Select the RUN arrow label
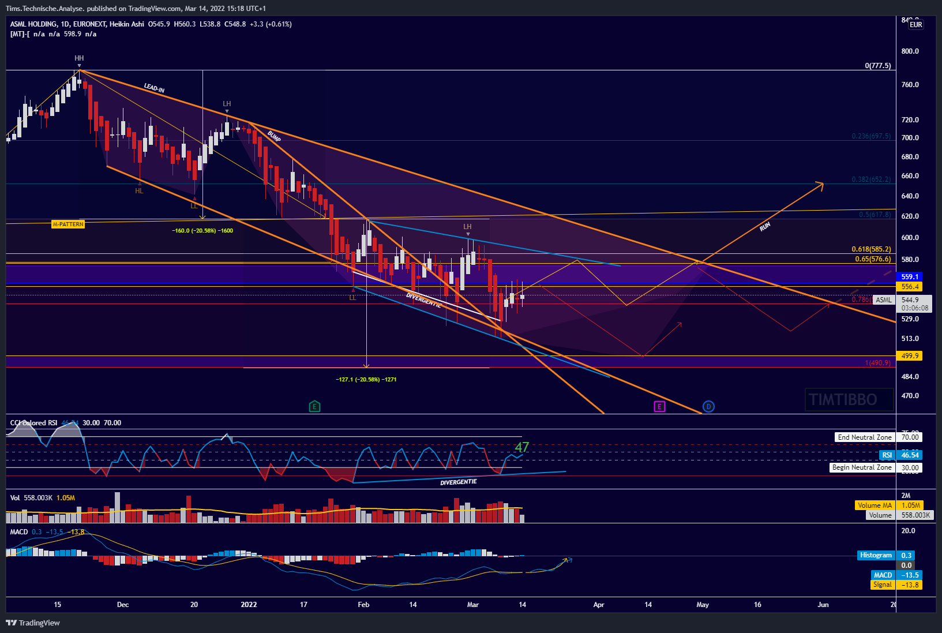 [x=765, y=227]
